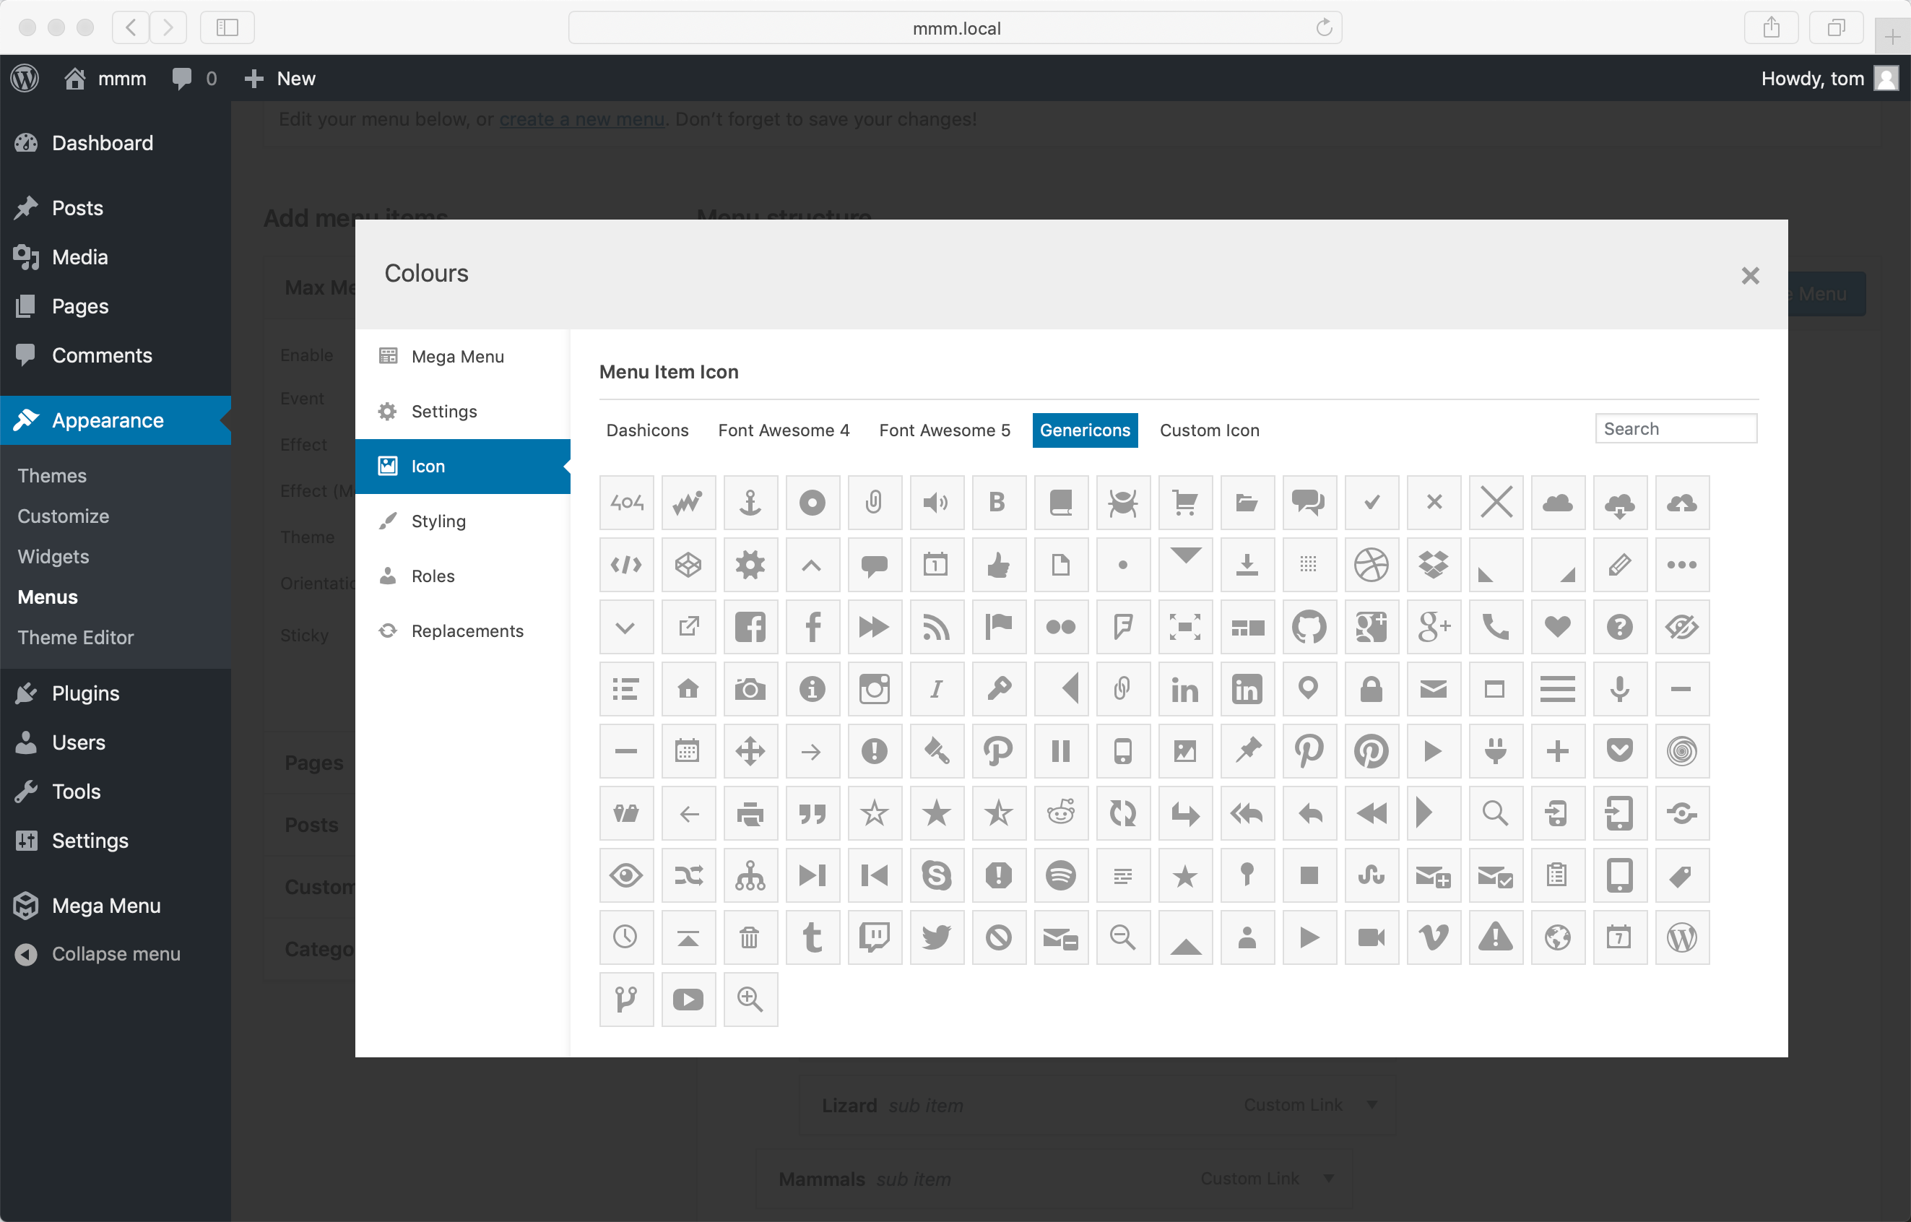
Task: Expand the Mammals menu item arrow
Action: click(x=1328, y=1179)
